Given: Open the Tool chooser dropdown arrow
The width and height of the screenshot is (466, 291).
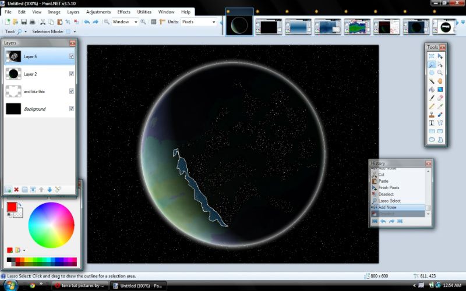Looking at the screenshot, I should (25, 31).
